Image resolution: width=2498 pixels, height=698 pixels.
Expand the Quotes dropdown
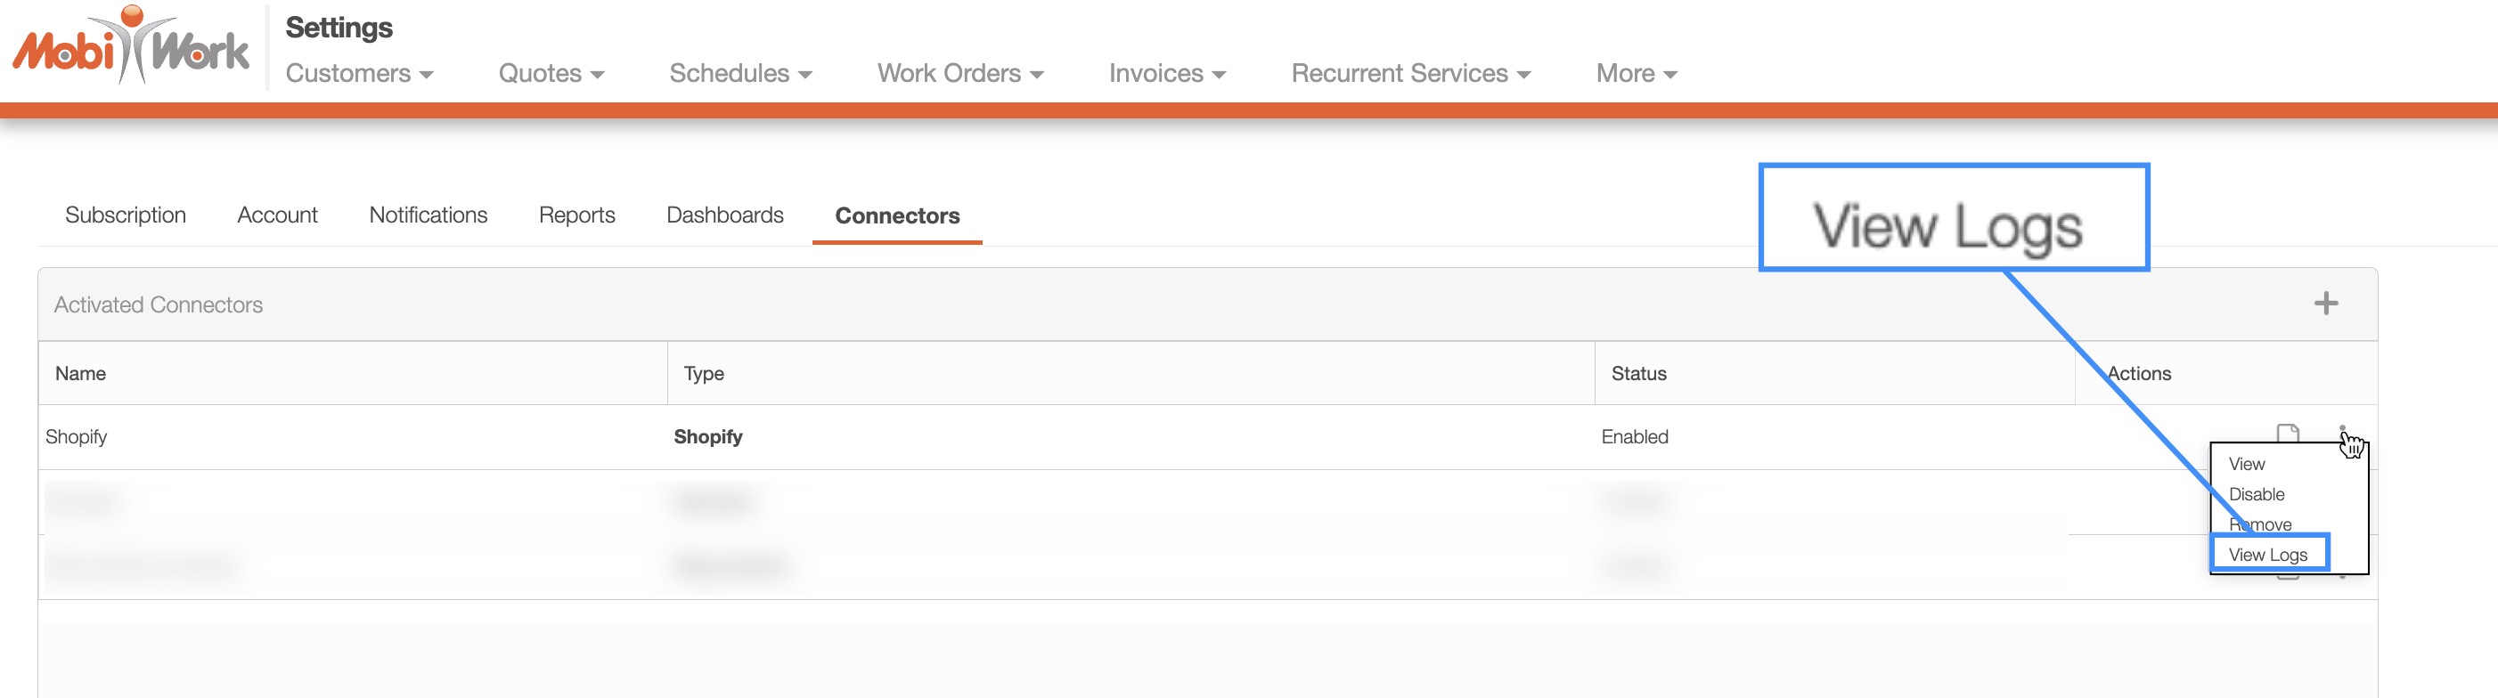coord(551,74)
